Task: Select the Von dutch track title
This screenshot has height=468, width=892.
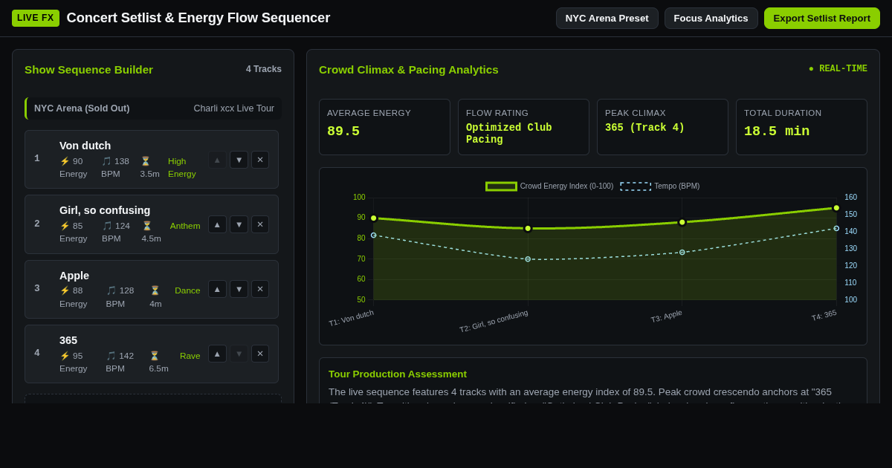Action: pos(85,146)
